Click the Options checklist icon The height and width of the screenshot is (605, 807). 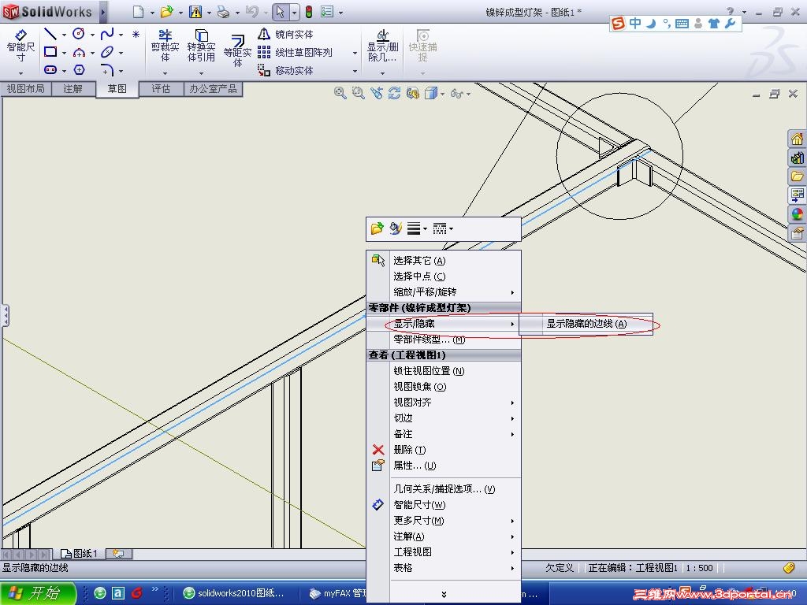click(x=327, y=12)
